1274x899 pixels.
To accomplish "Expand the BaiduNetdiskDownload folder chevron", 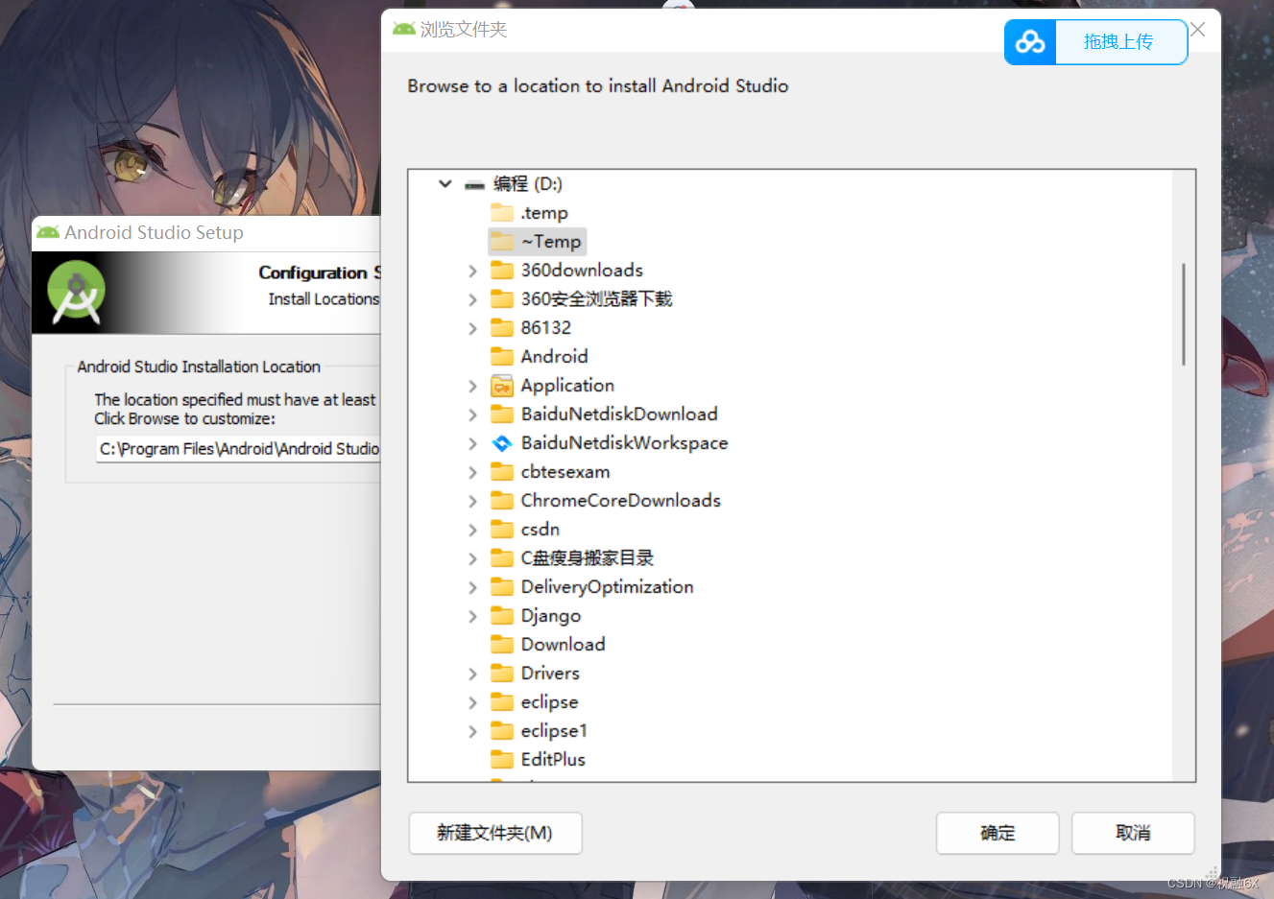I will pos(472,414).
